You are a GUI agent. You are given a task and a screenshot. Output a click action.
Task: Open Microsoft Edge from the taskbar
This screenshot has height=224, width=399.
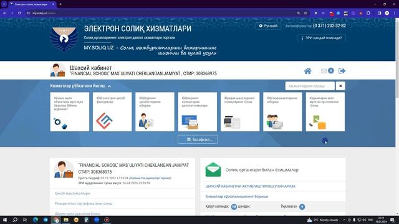(36, 220)
